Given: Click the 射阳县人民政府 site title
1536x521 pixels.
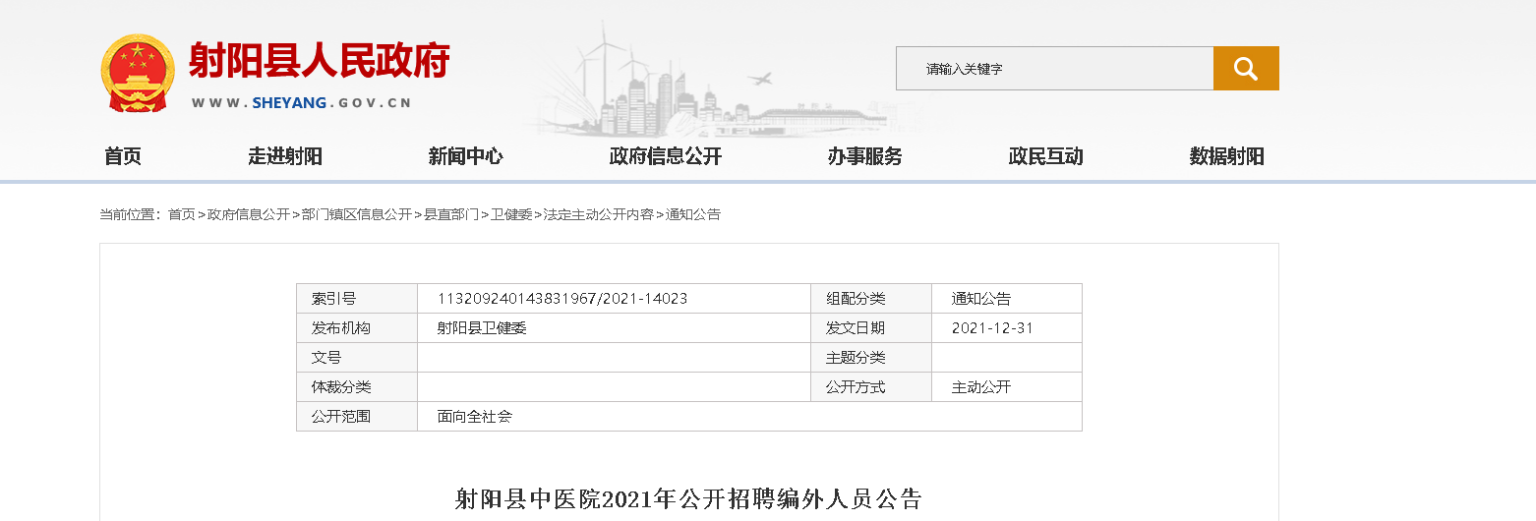Looking at the screenshot, I should [319, 61].
